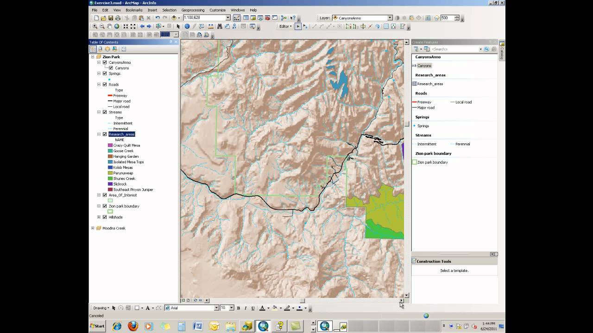Screen dimensions: 593x333
Task: Open the Drawing dropdown menu
Action: pos(101,308)
